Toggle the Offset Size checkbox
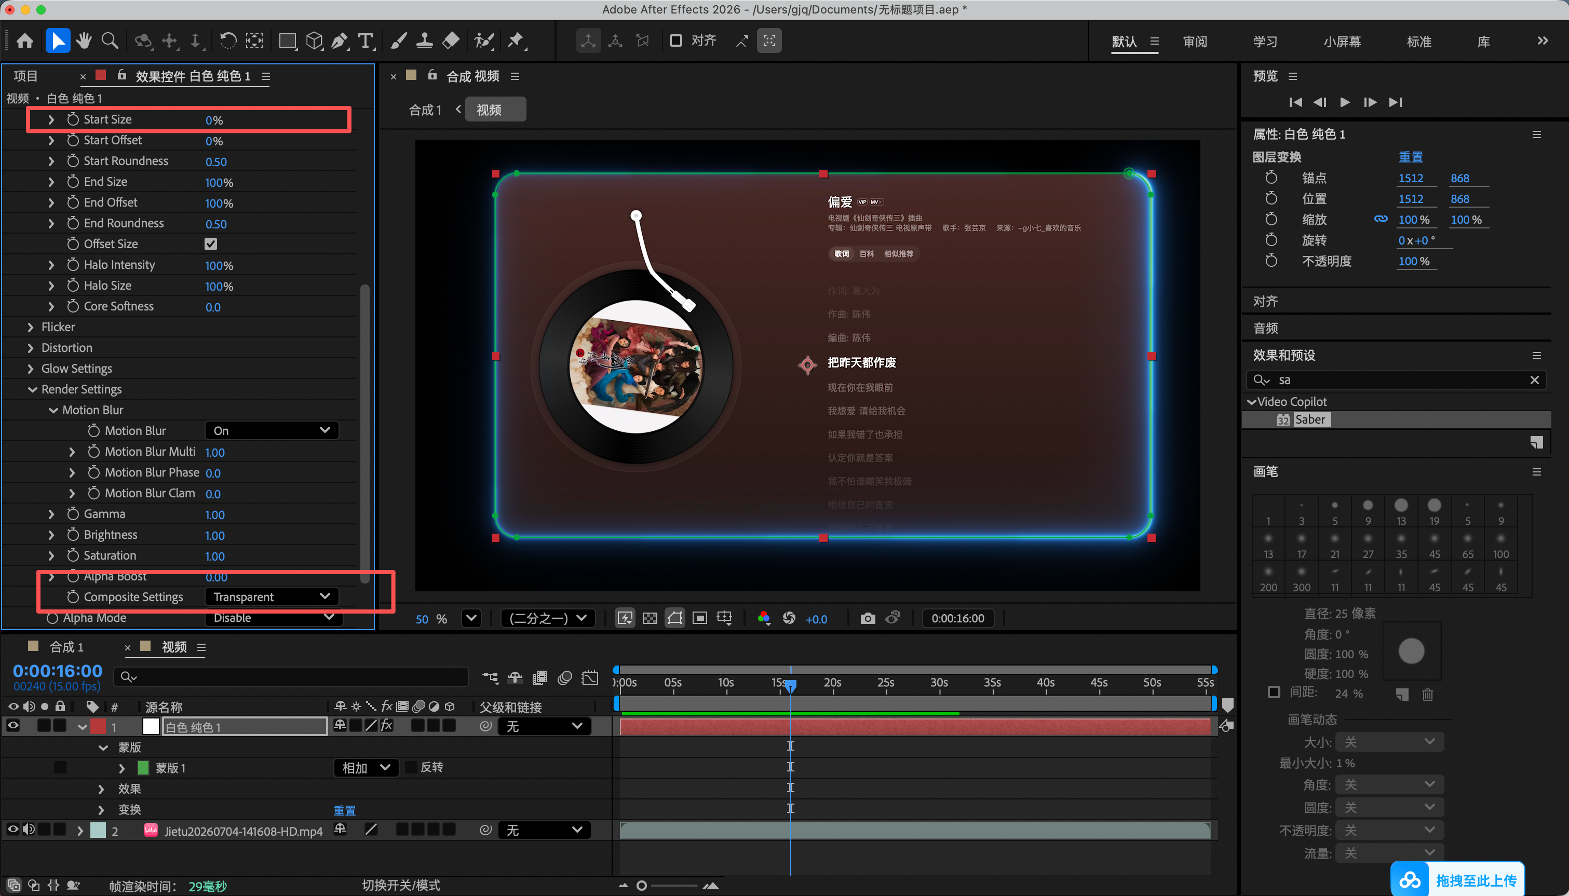This screenshot has width=1569, height=896. point(210,243)
